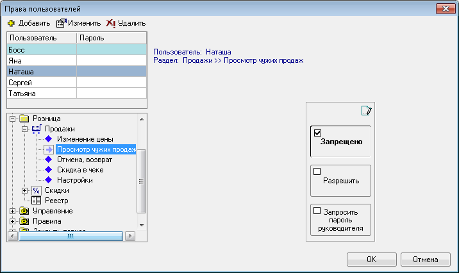Collapse the Розница tree node
This screenshot has width=459, height=273.
click(12, 119)
